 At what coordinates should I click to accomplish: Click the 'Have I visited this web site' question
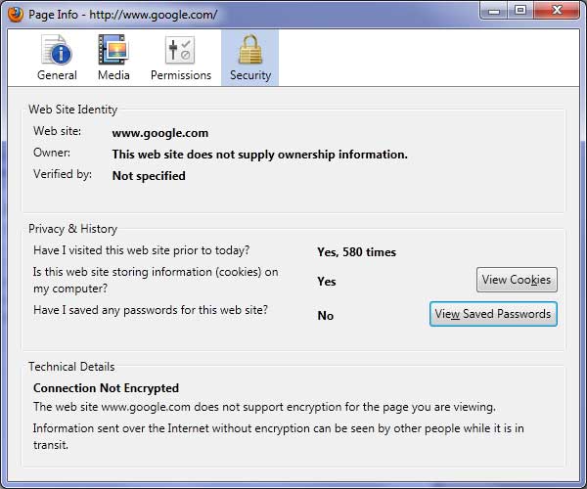(x=142, y=250)
